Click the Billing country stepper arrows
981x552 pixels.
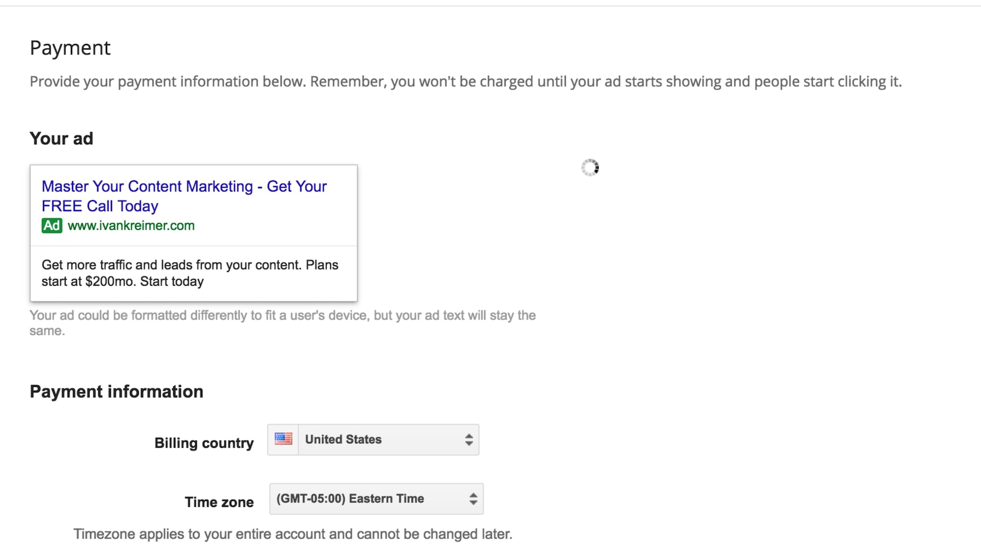pos(469,440)
